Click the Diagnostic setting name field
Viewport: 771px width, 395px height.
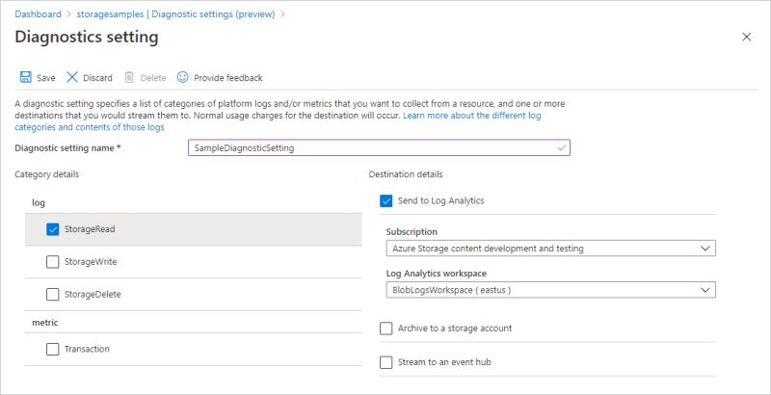(x=379, y=147)
